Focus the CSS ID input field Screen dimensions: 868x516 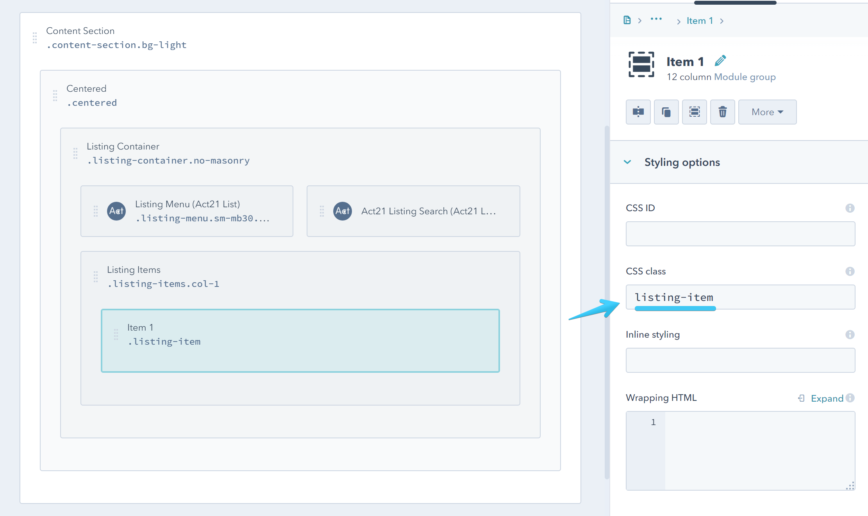pos(740,234)
